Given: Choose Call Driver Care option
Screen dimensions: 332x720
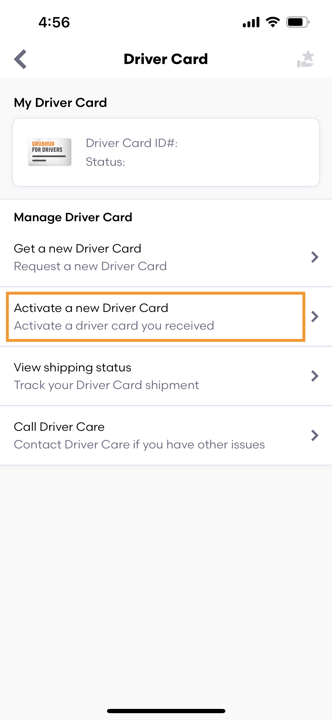Looking at the screenshot, I should click(166, 435).
